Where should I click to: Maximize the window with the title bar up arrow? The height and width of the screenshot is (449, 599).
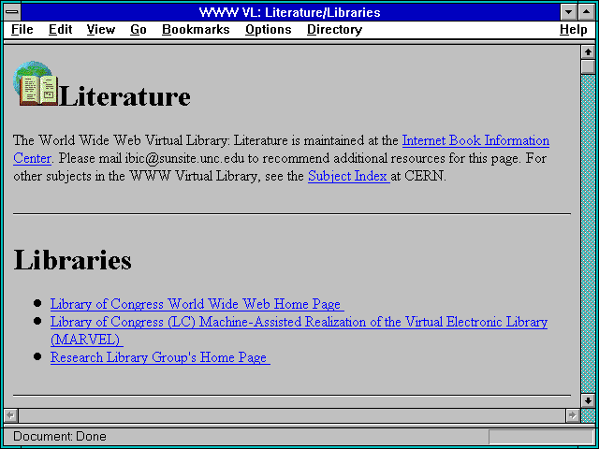[587, 12]
